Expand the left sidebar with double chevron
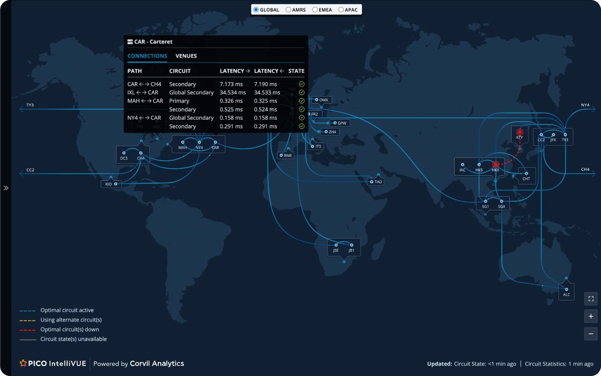Viewport: 601px width, 376px height. coord(6,188)
